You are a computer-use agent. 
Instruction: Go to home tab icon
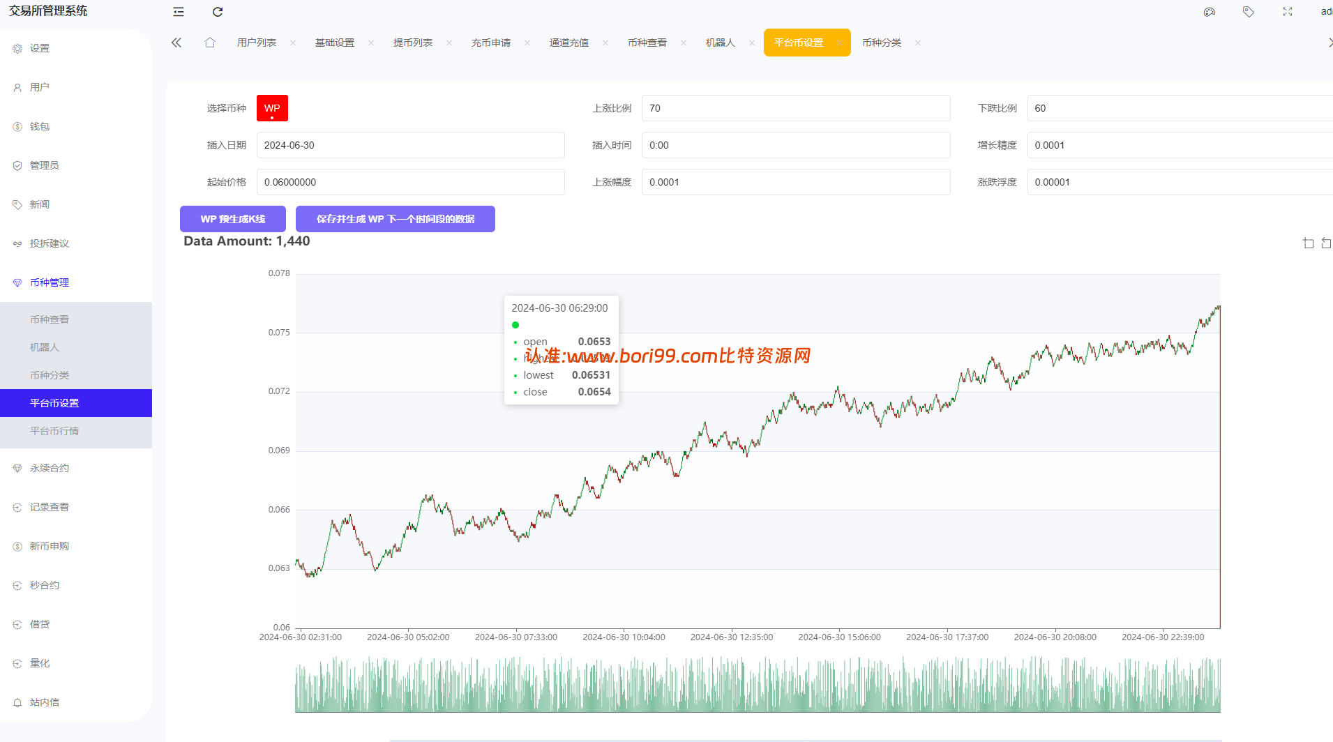click(x=210, y=43)
